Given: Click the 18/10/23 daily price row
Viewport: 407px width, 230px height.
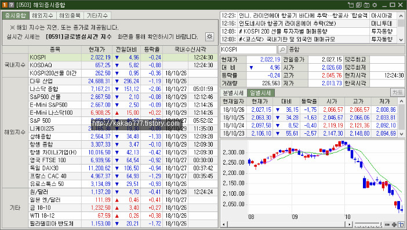Looking at the screenshot, I should point(309,134).
